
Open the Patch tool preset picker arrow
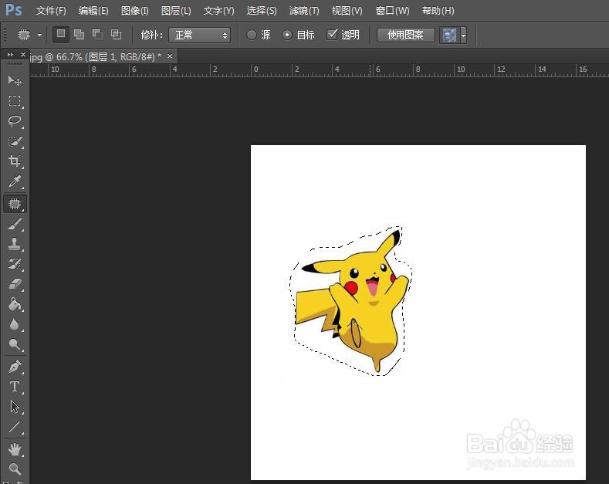click(x=39, y=35)
